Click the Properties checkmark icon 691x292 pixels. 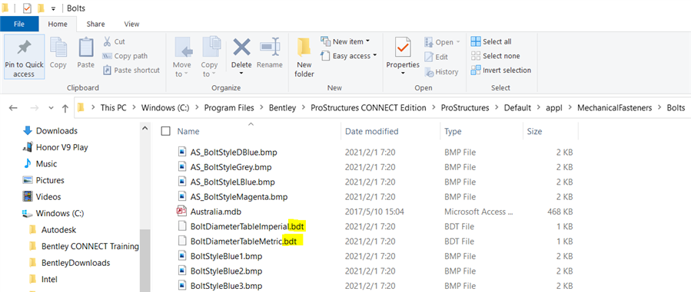tap(403, 48)
